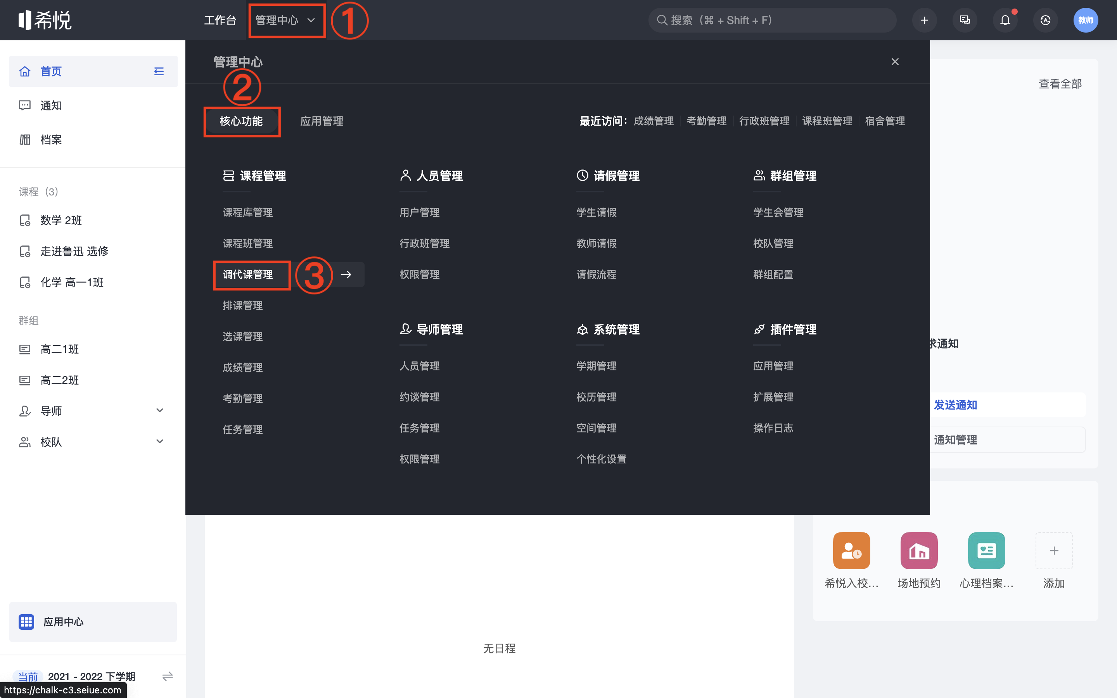Open 心理档案 app icon

986,550
